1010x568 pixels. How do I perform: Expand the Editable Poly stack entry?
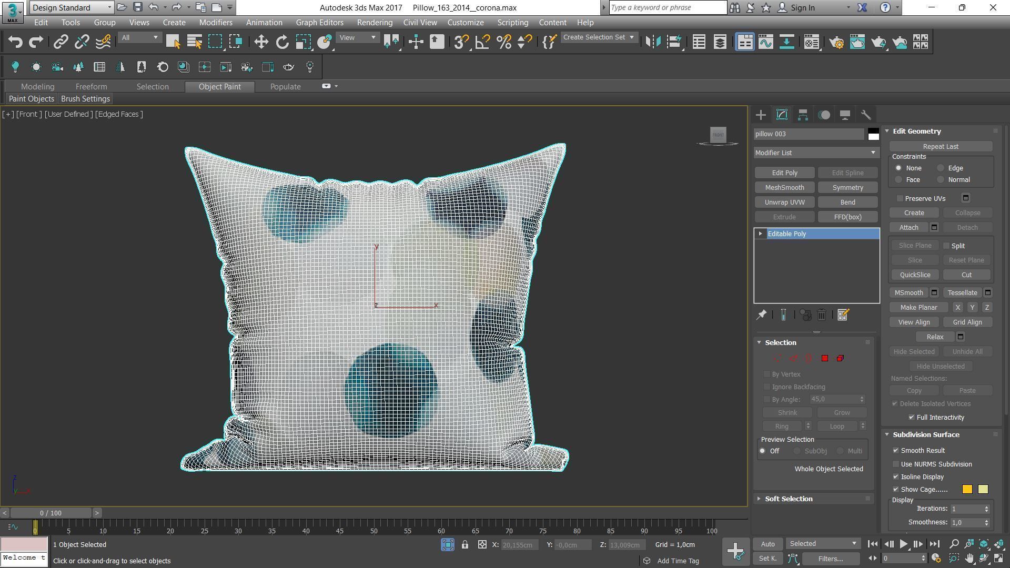760,234
